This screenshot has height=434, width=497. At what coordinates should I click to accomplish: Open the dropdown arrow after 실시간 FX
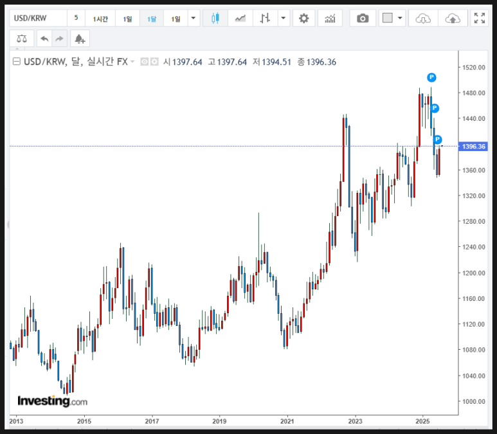tap(132, 62)
